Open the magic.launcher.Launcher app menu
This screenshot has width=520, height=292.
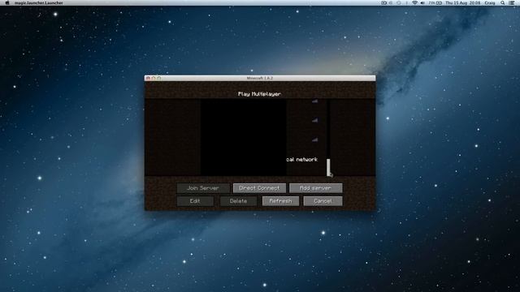tap(38, 2)
